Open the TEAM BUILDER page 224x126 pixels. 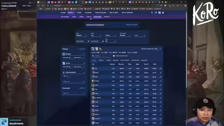pos(100,13)
